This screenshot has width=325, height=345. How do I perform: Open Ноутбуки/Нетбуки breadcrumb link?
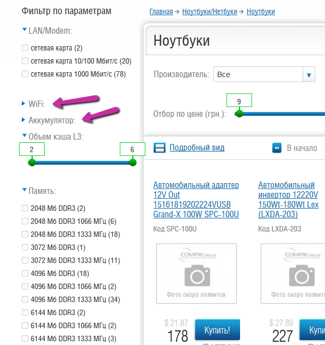click(210, 11)
